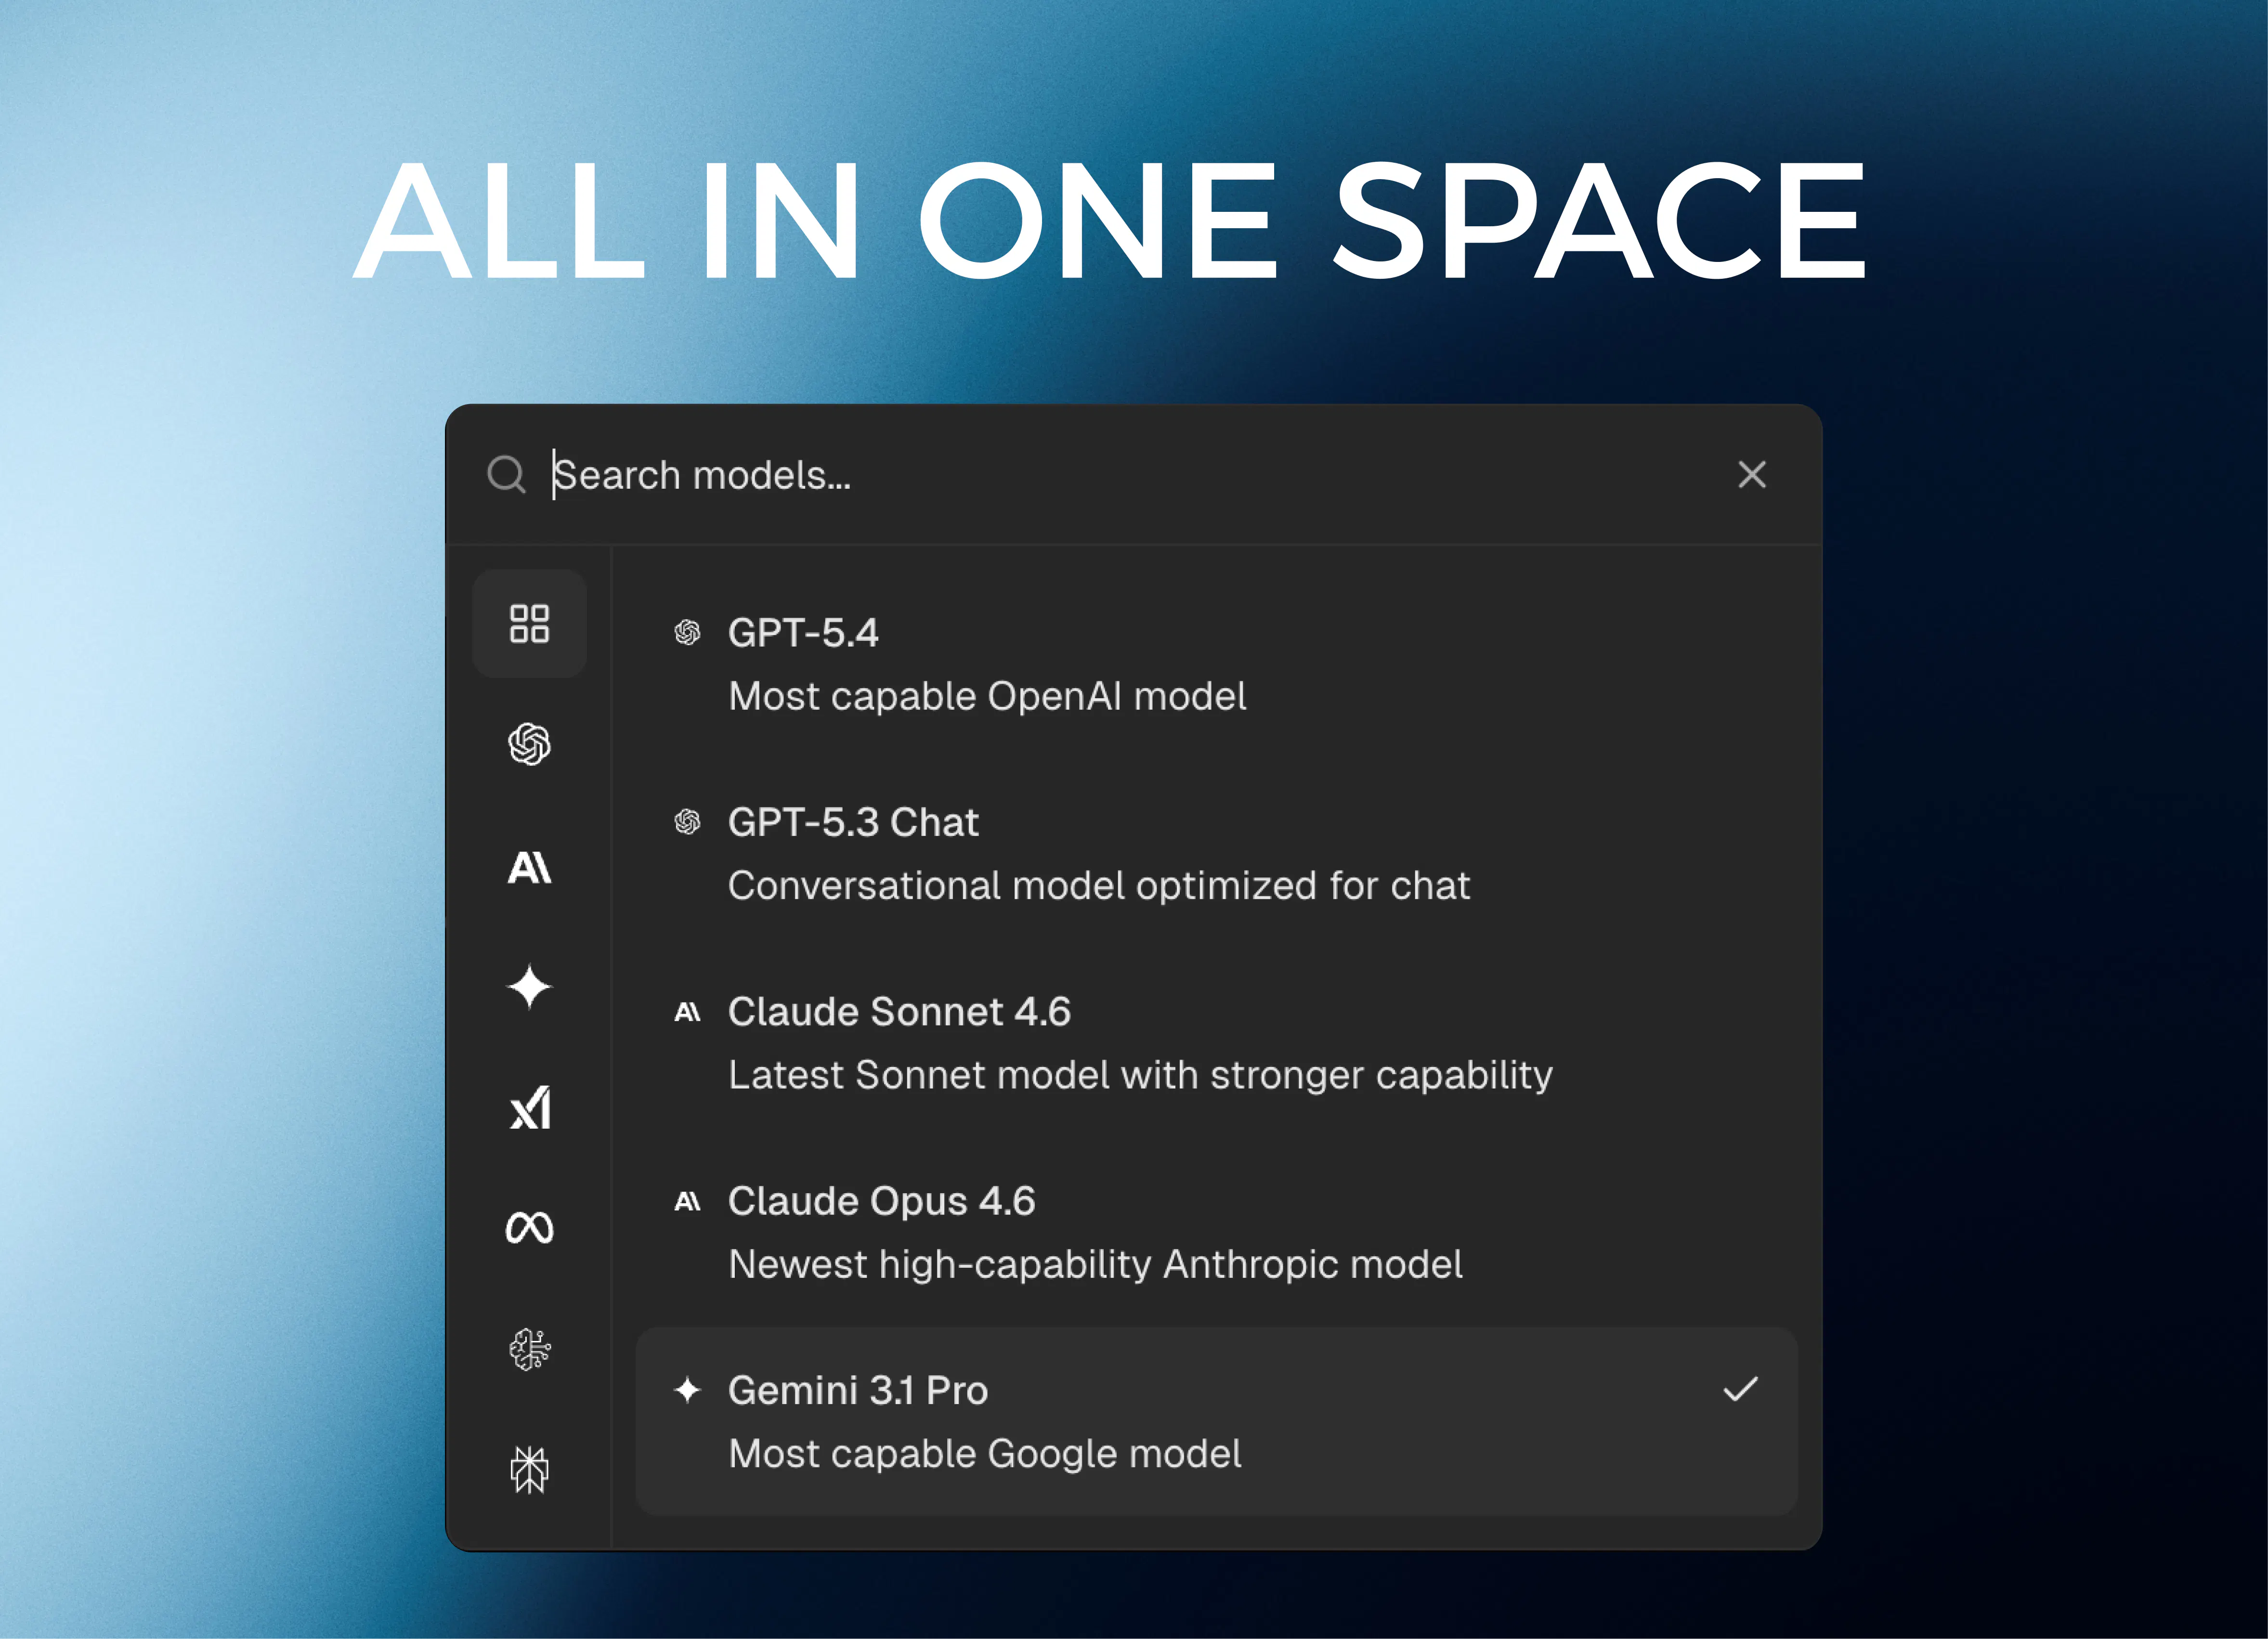Click 'Conversational model optimized for chat' text
The image size is (2268, 1639).
pos(1099,886)
